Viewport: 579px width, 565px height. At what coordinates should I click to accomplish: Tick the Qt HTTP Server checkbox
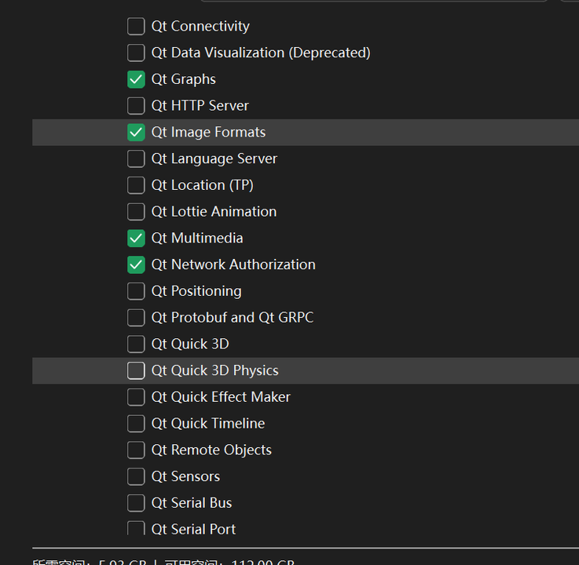pos(136,105)
